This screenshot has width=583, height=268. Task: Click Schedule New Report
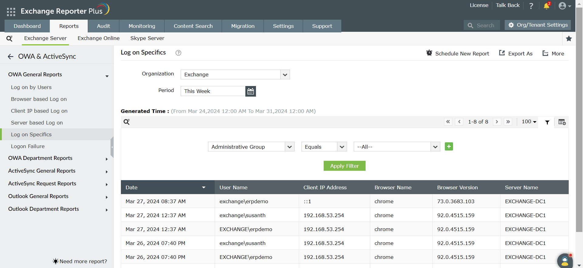[x=458, y=54]
